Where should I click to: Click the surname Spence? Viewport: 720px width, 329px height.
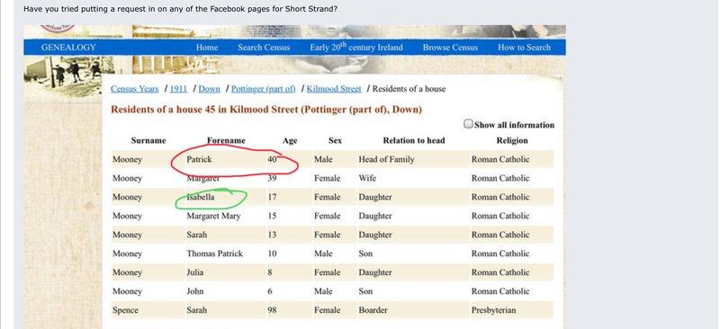125,310
